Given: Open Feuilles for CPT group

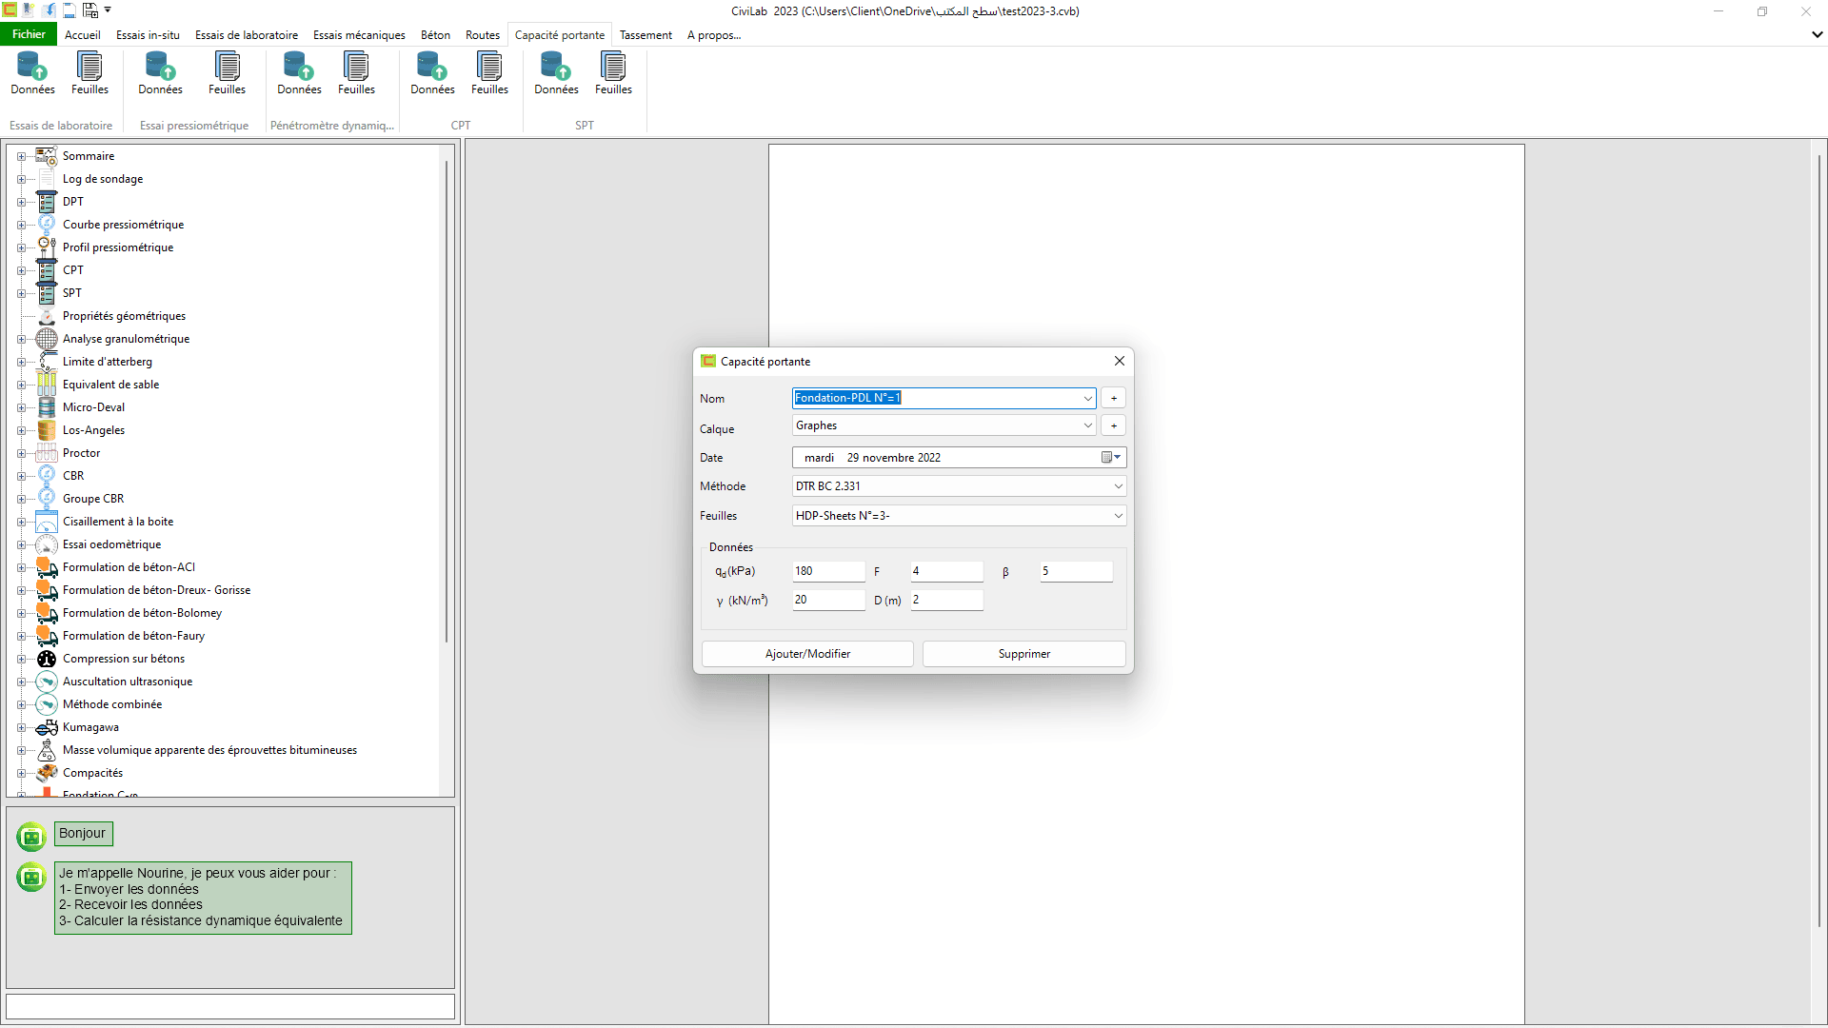Looking at the screenshot, I should pos(489,73).
